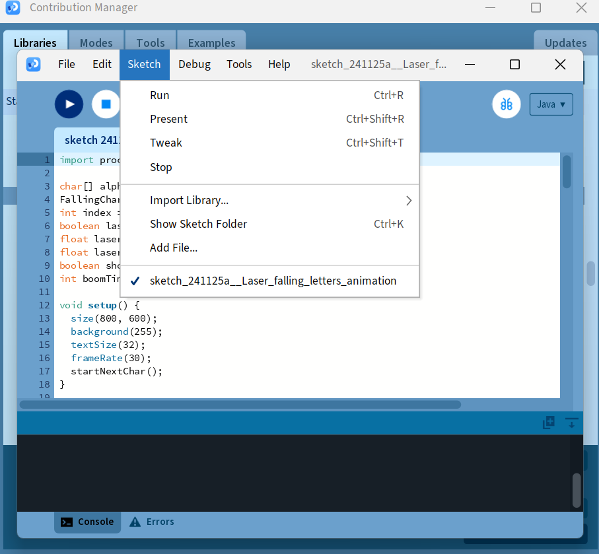The image size is (599, 554).
Task: Select Present from the Sketch menu
Action: click(169, 118)
